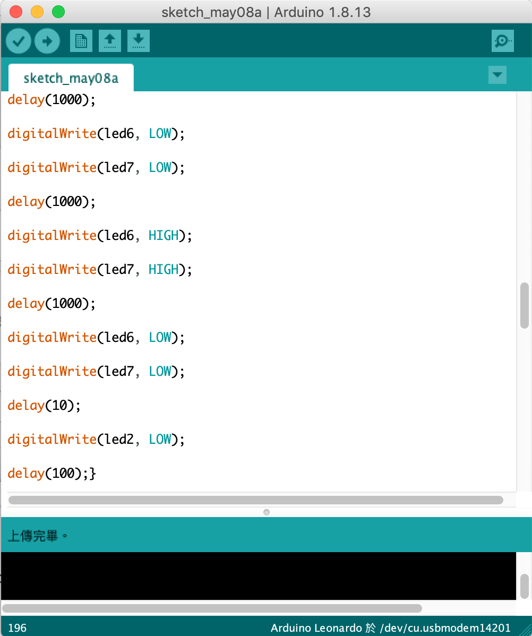532x636 pixels.
Task: Click the Open sketch icon
Action: point(109,41)
